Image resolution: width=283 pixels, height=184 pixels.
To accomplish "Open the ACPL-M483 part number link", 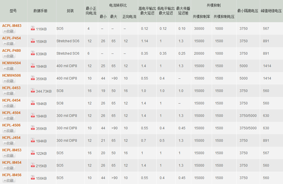I will 12,26.
